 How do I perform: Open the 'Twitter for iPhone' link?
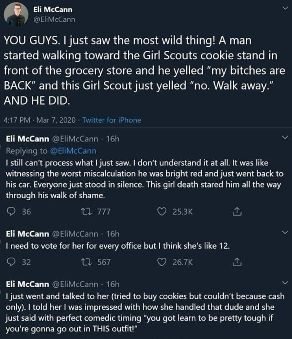pyautogui.click(x=111, y=120)
